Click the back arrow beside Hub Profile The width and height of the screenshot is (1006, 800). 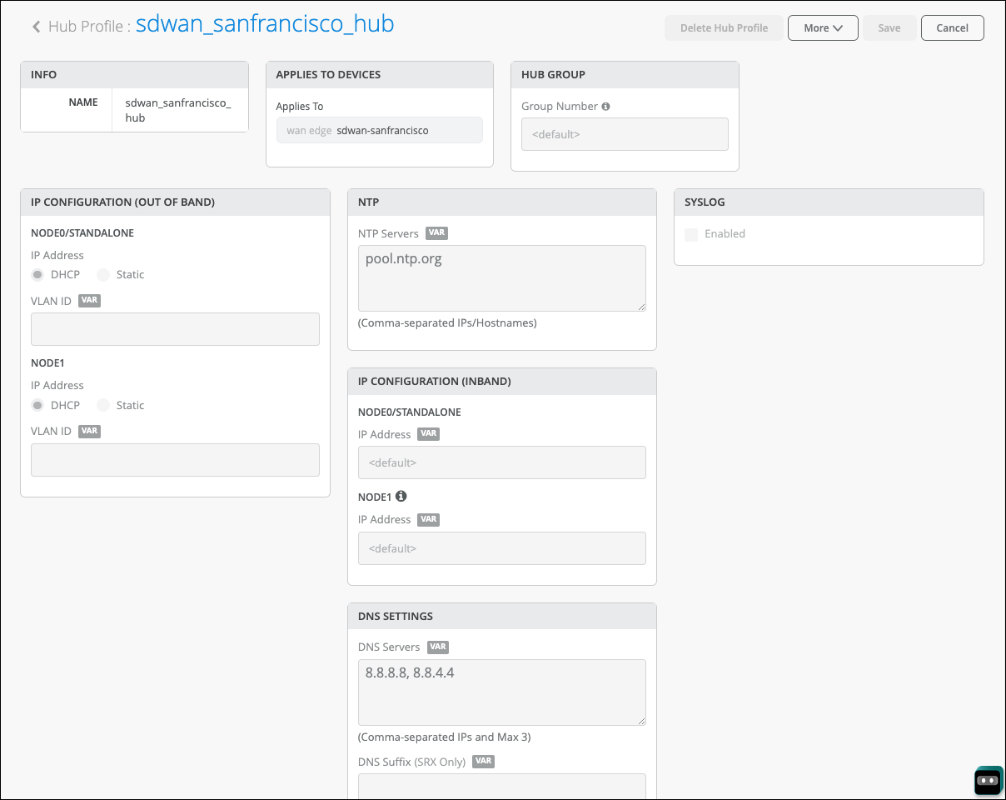[37, 27]
